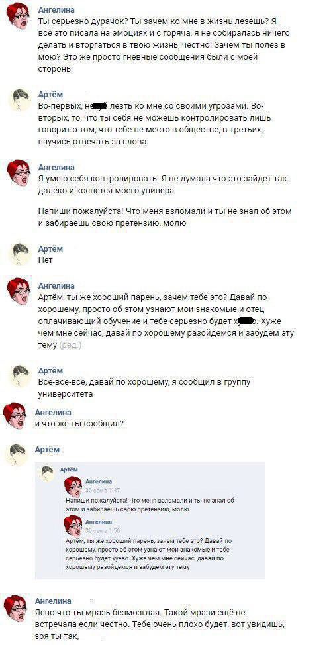Open Ангелина's avatar beside 'Артём, ты же хороший парень'
The height and width of the screenshot is (645, 335).
pos(19,291)
